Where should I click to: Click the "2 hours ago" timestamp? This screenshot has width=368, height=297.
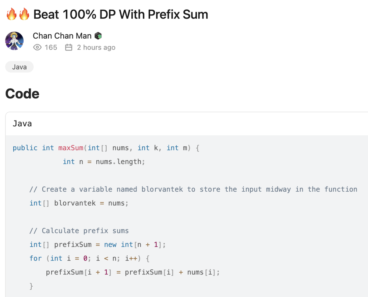coord(96,48)
